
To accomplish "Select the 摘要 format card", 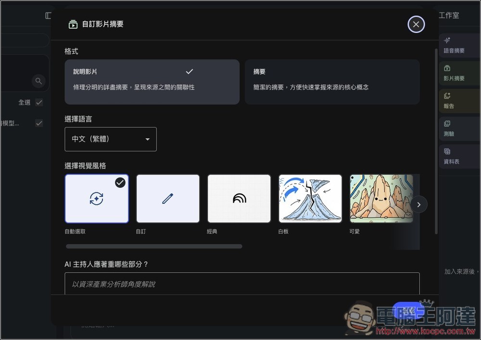I will click(332, 82).
